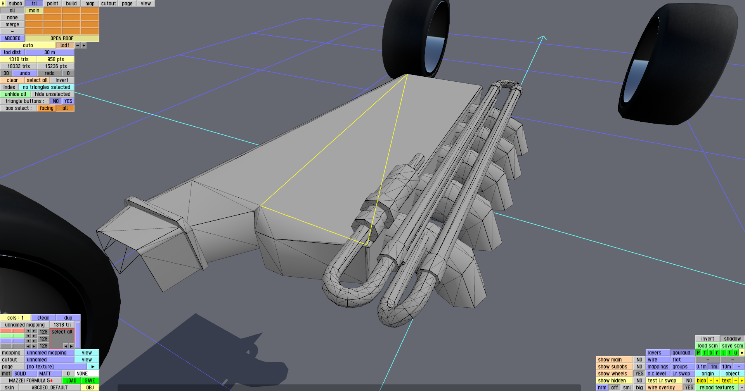Click the reload textures button
Image resolution: width=745 pixels, height=391 pixels.
tap(717, 388)
